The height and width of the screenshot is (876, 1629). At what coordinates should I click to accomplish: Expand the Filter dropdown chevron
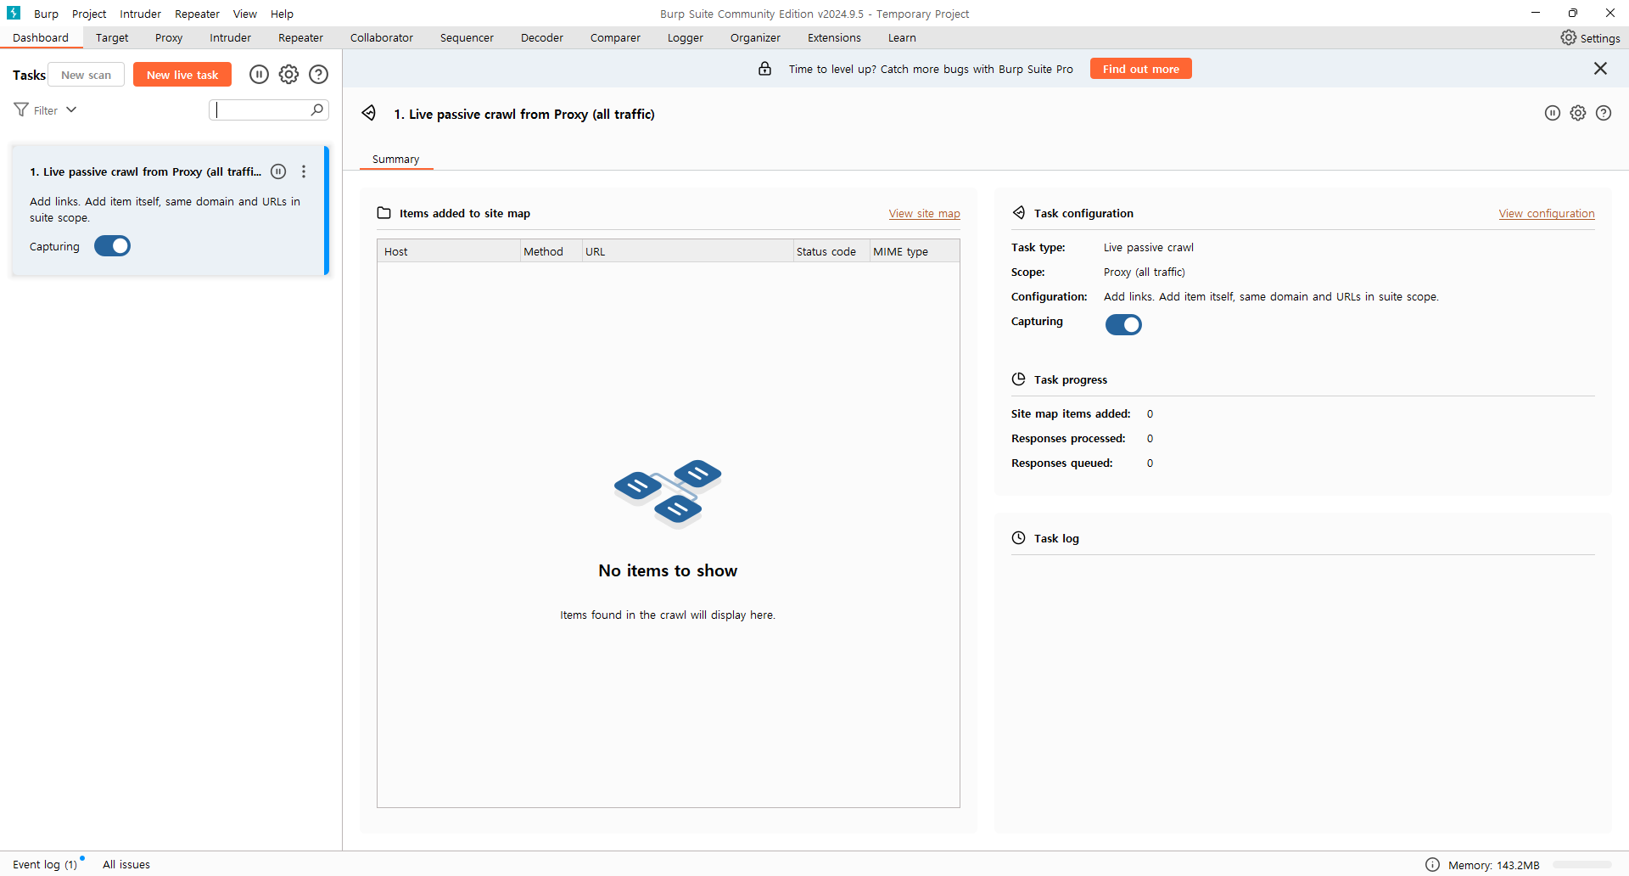coord(71,109)
